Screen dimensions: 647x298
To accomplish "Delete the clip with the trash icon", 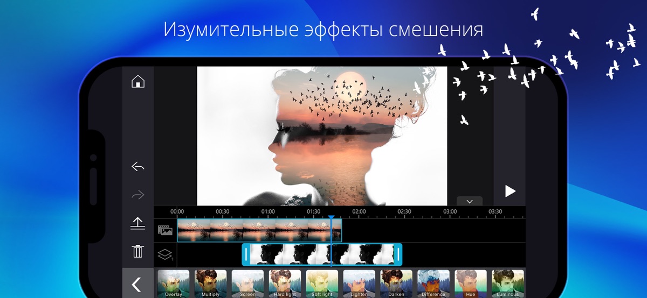I will click(x=138, y=251).
